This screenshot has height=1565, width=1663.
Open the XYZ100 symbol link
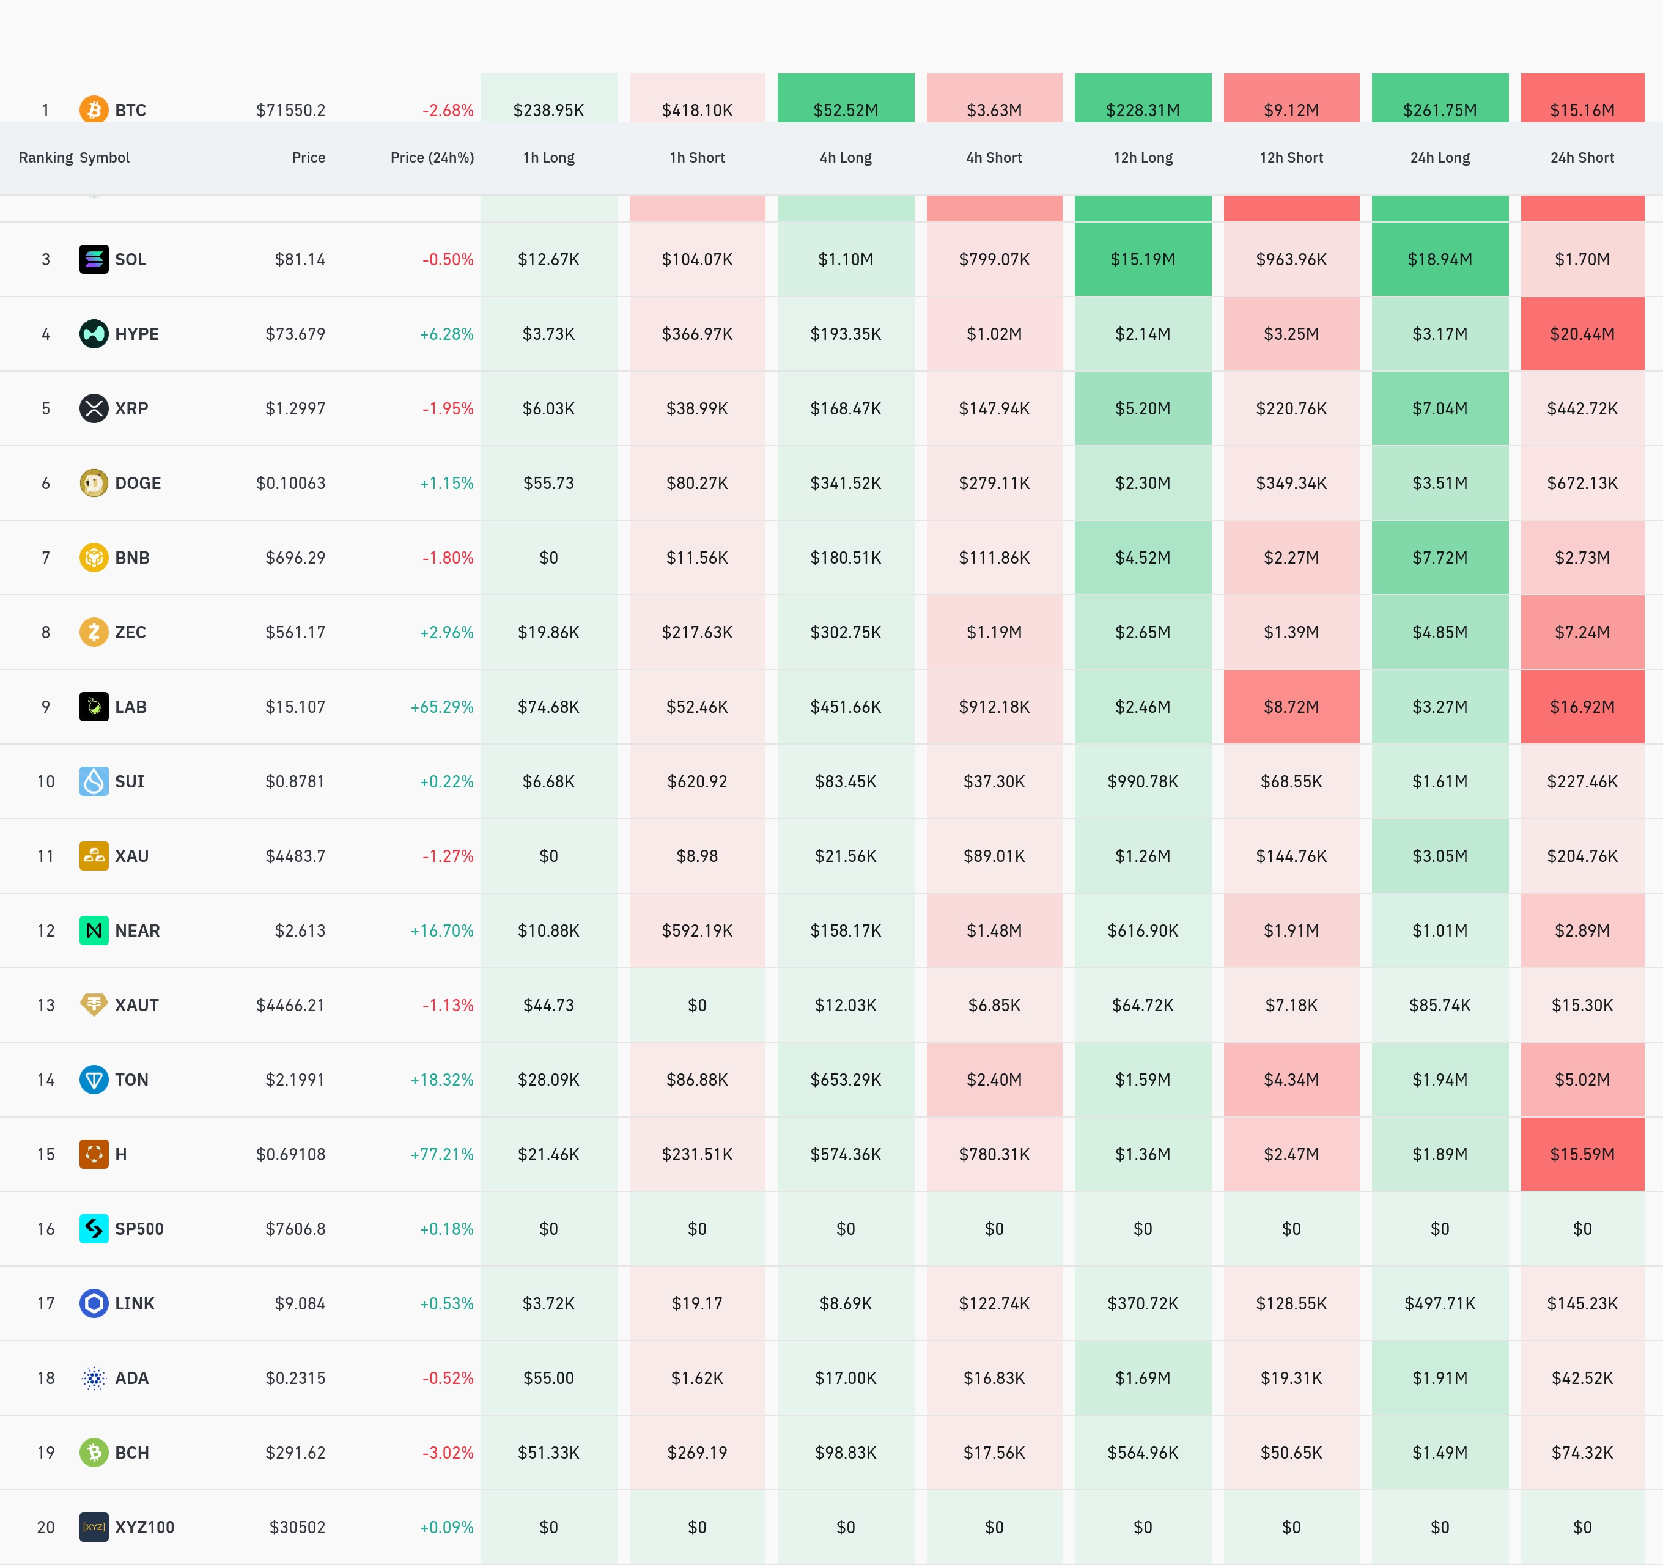pyautogui.click(x=145, y=1526)
